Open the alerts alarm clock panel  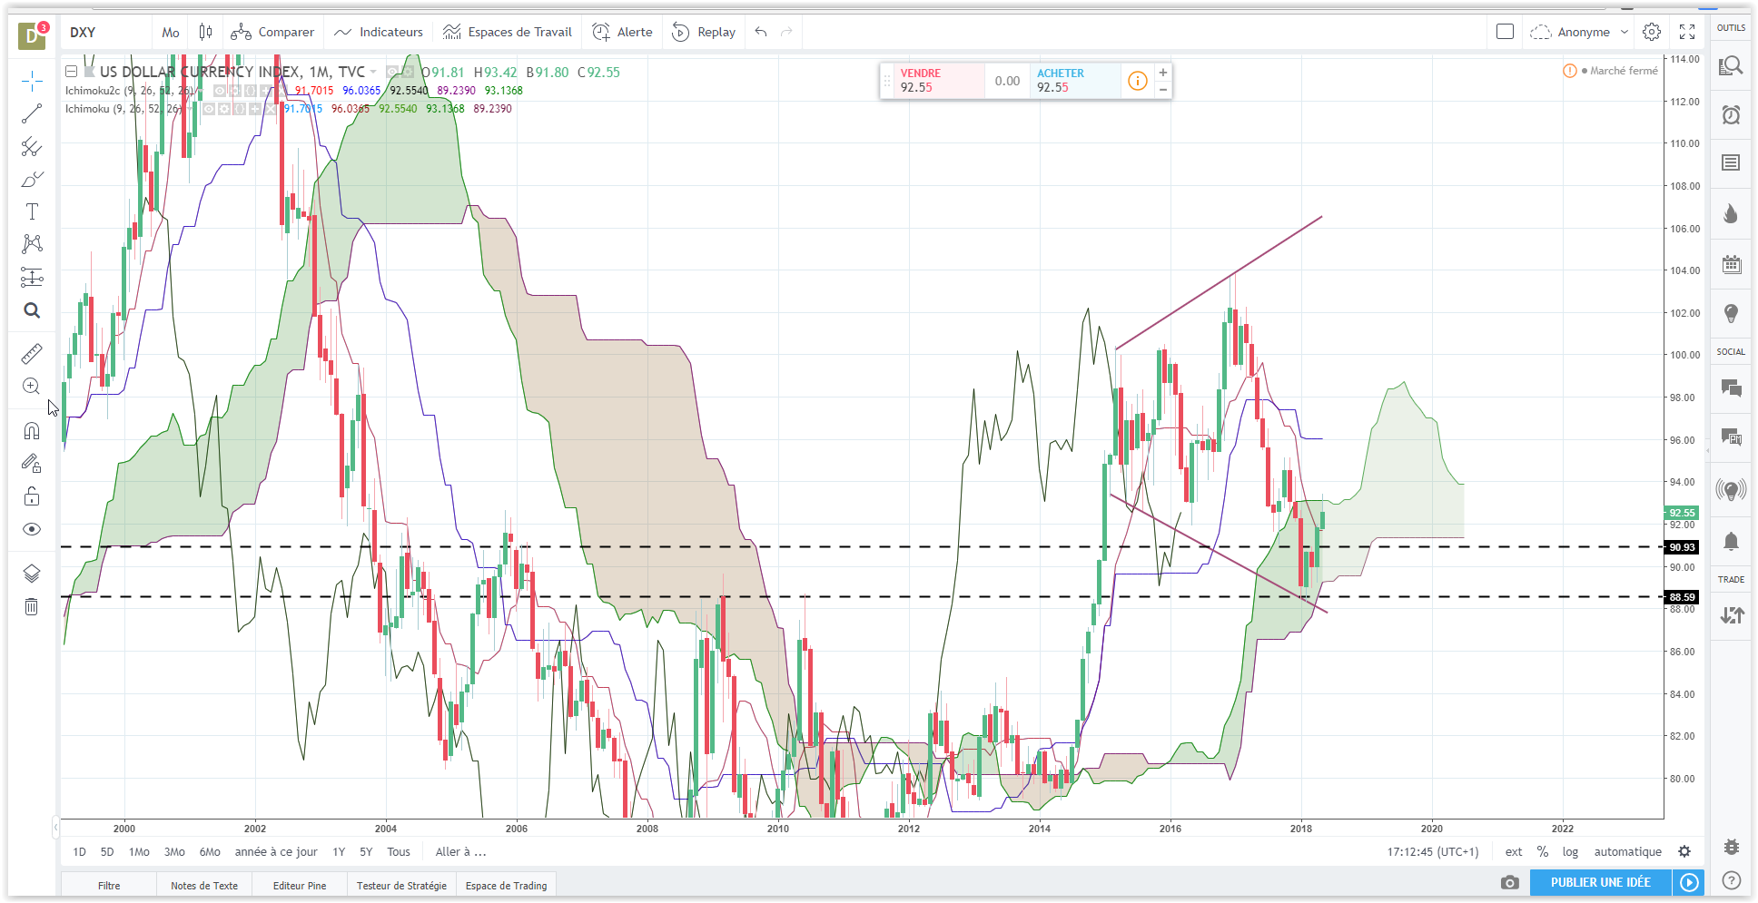pyautogui.click(x=1731, y=114)
